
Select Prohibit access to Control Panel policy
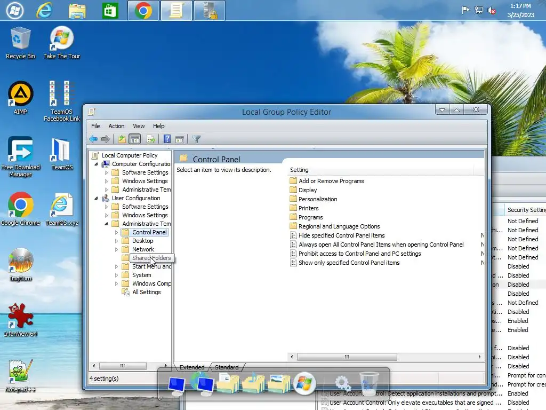pyautogui.click(x=360, y=254)
